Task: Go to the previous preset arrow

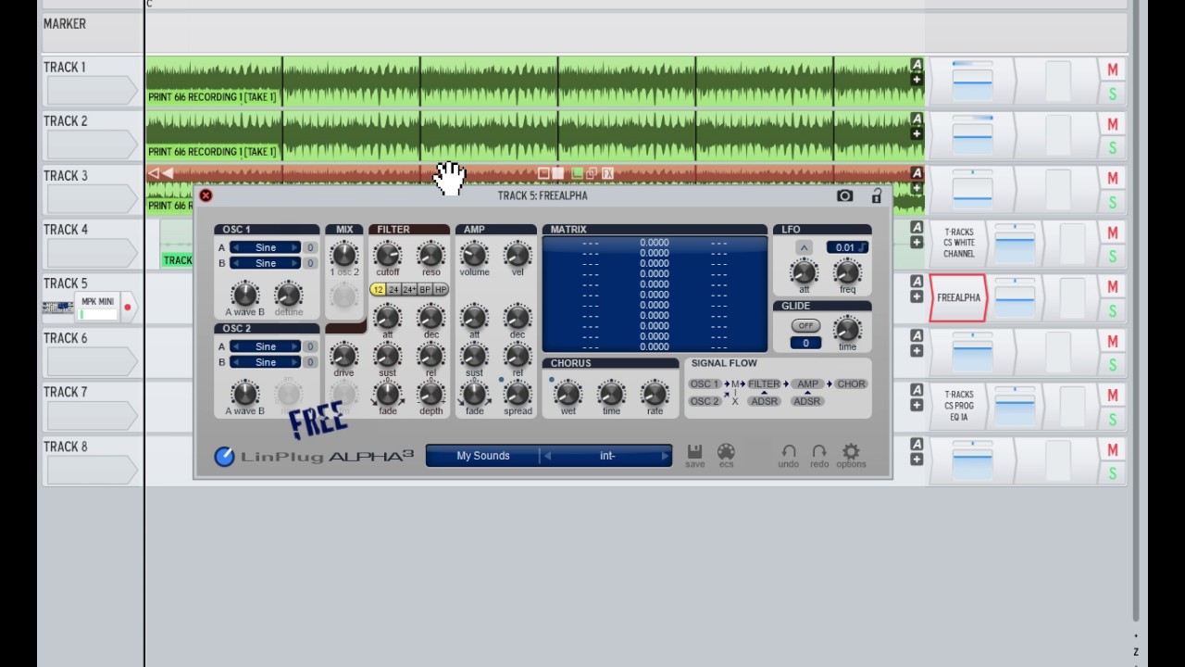Action: tap(547, 456)
